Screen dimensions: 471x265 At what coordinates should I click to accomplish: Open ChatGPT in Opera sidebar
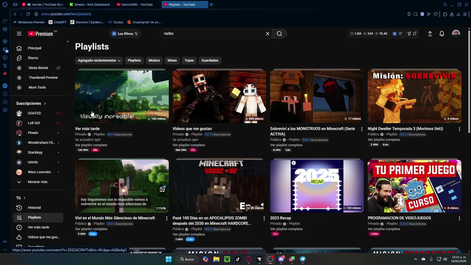tap(5, 41)
